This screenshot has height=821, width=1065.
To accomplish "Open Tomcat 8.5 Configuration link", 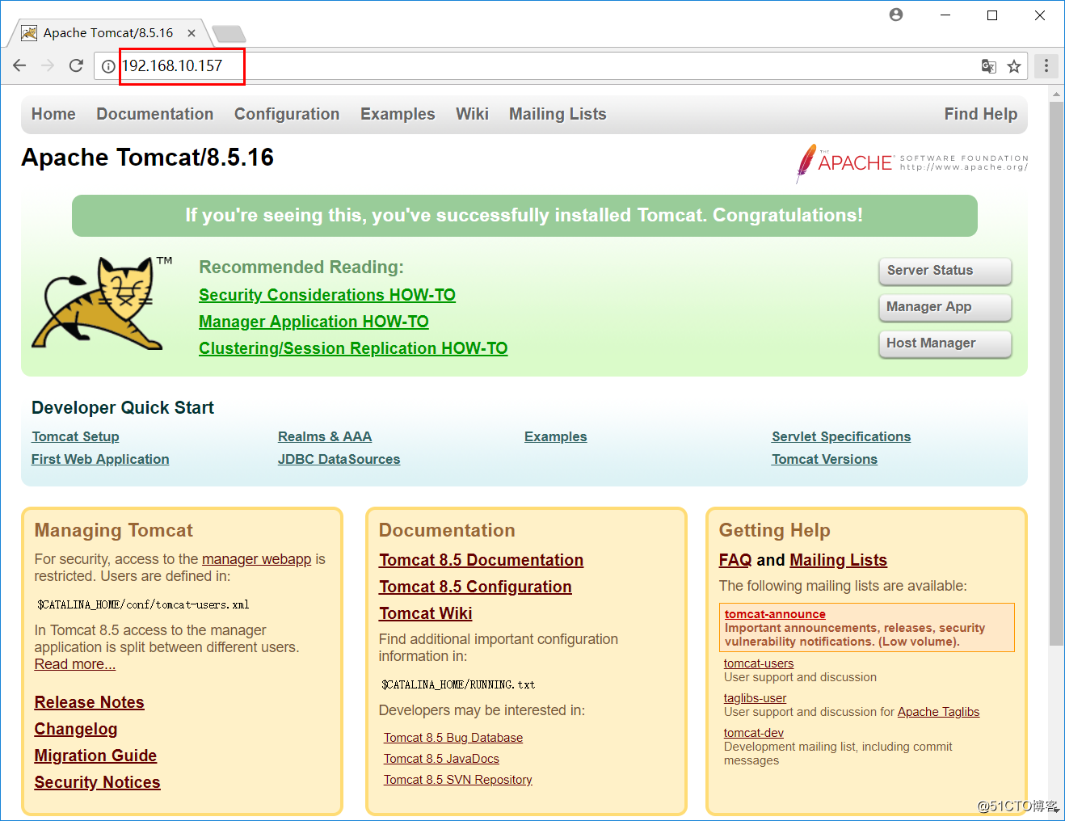I will tap(475, 587).
